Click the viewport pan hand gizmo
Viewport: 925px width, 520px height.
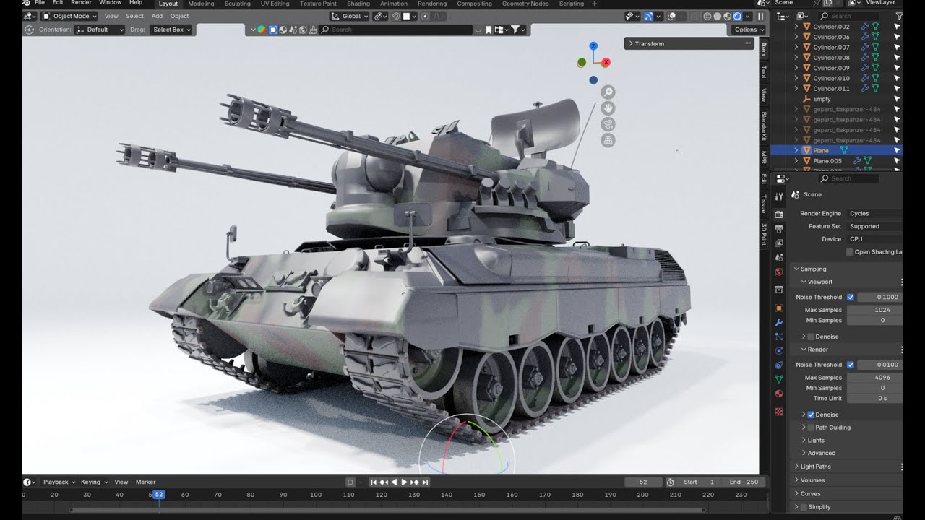pyautogui.click(x=608, y=108)
